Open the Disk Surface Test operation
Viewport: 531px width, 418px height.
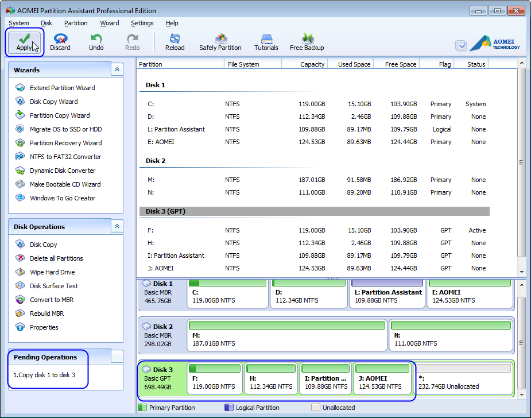pyautogui.click(x=54, y=286)
